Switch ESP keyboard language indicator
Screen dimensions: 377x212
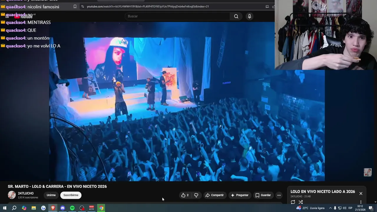[350, 208]
